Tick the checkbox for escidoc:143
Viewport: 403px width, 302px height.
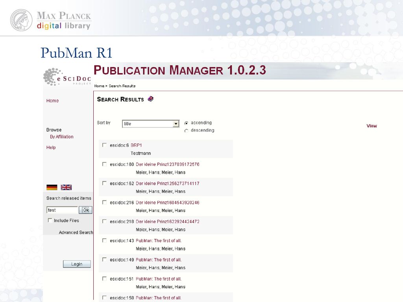(104, 240)
